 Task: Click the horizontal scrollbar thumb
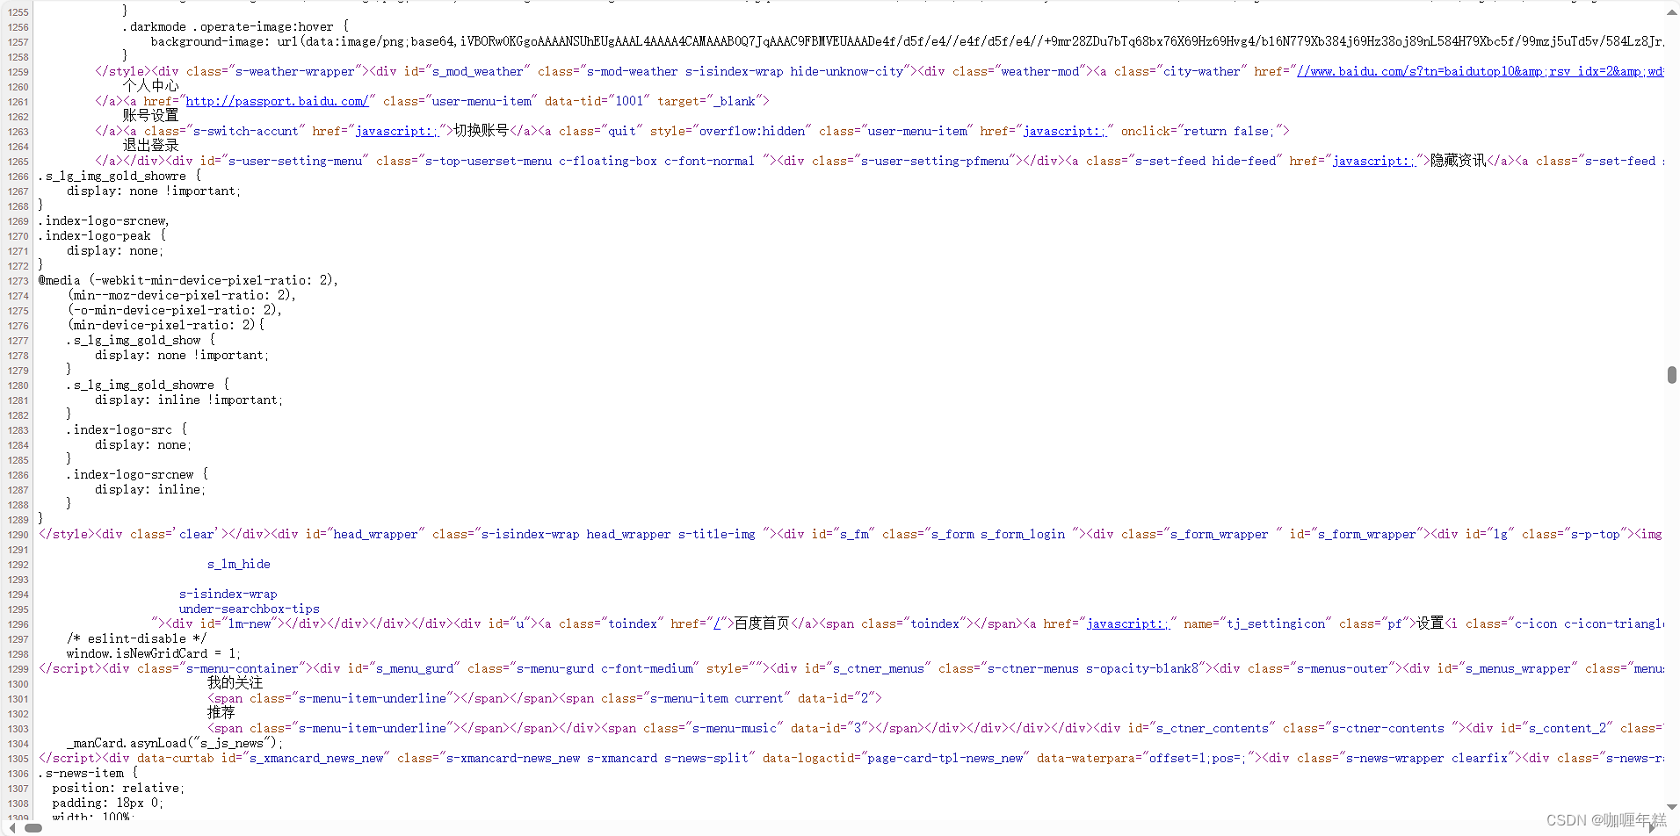point(33,827)
